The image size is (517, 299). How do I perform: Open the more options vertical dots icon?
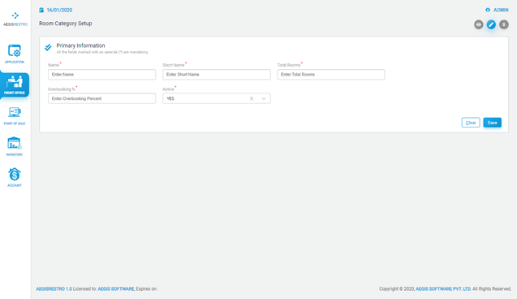pos(503,24)
